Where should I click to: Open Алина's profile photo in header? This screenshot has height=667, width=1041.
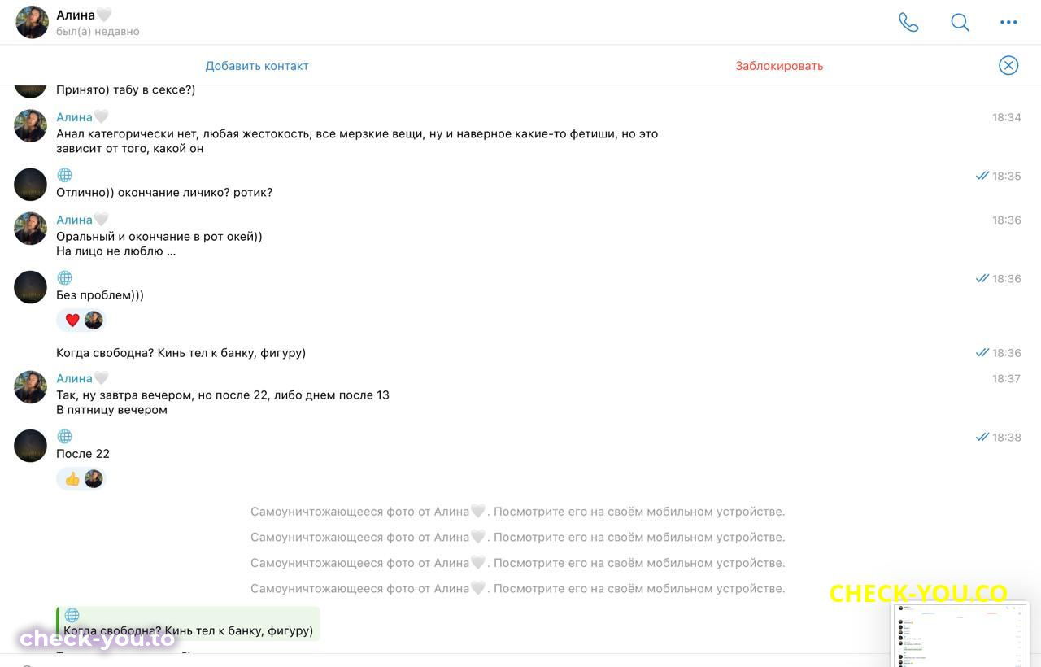point(33,22)
